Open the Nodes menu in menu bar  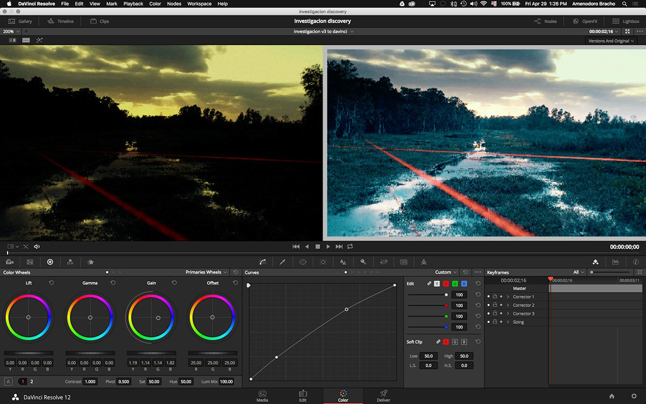[174, 4]
